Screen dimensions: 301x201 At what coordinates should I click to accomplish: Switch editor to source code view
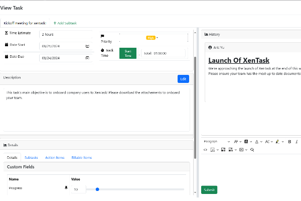point(205,150)
